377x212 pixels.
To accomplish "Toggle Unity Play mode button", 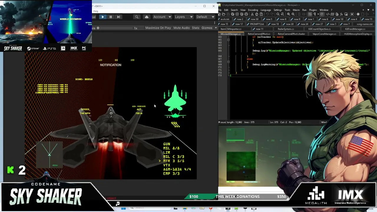I will coord(102,17).
